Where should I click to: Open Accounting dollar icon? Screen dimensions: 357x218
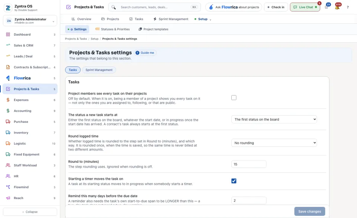click(8, 110)
